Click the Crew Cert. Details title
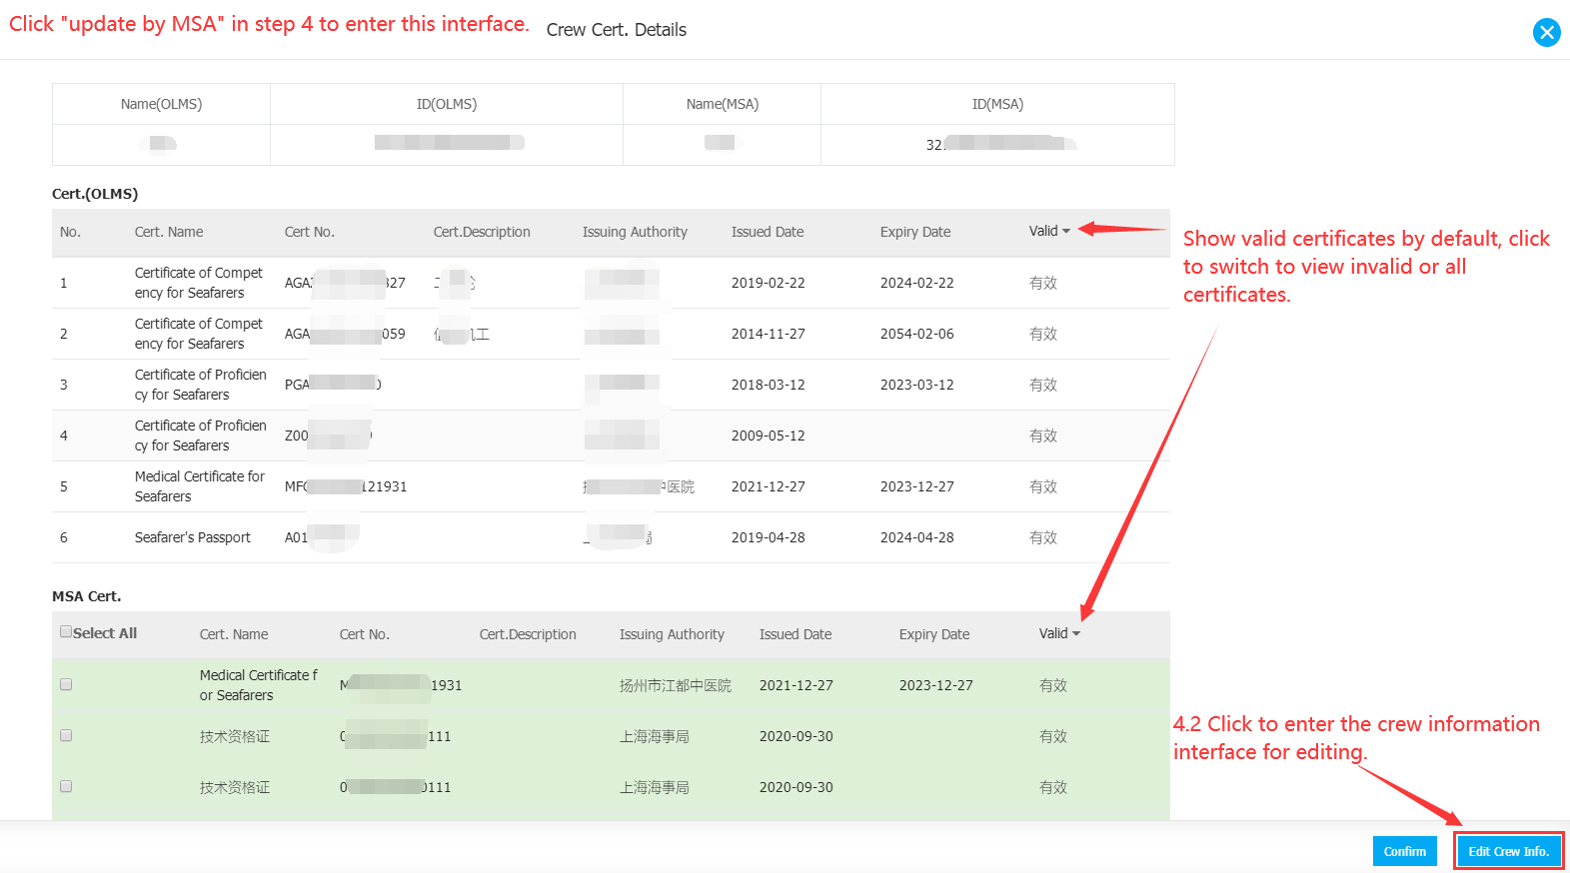 click(617, 30)
